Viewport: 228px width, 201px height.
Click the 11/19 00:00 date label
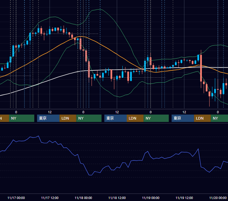click(151, 198)
